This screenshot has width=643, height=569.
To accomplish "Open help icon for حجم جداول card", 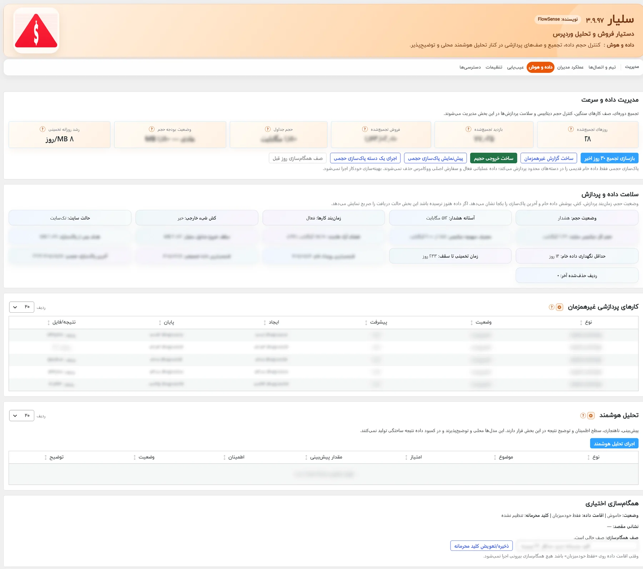I will point(268,129).
